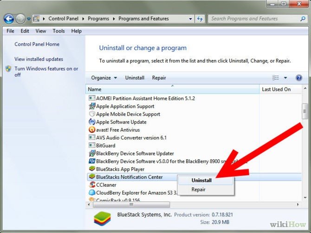Click the horizontal scrollbar right arrow
Viewport: 311px width, 233px height.
point(298,204)
